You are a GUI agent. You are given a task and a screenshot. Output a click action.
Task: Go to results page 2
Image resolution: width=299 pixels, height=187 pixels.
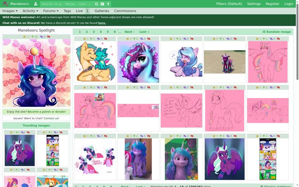(86, 32)
